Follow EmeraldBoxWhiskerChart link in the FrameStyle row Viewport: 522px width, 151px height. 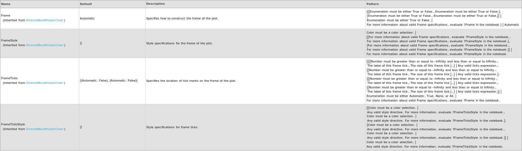(45, 45)
